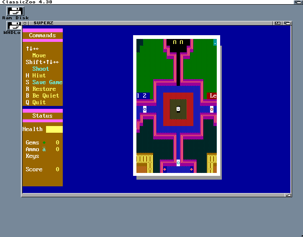Click the cyan ammo symbol beside Ammo
The height and width of the screenshot is (237, 303).
[44, 149]
